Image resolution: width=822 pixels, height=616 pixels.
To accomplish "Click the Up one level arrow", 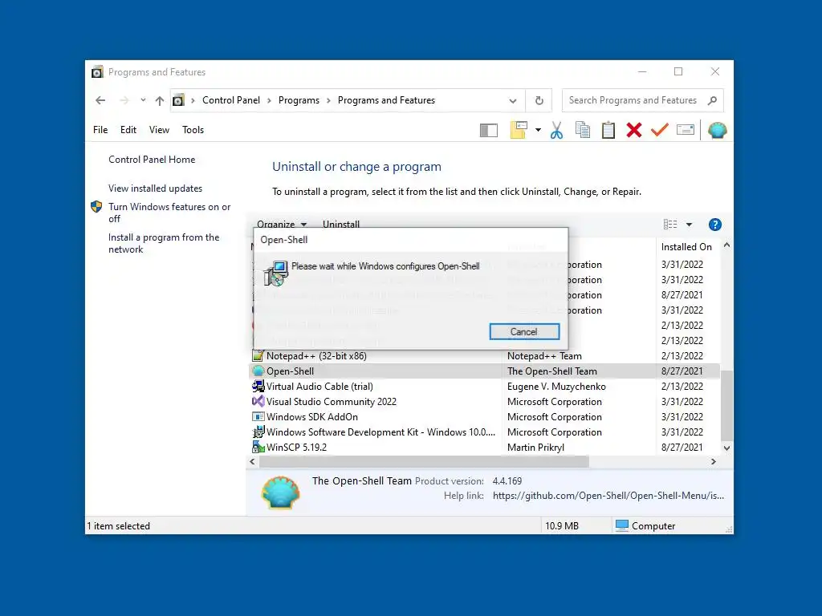I will [x=160, y=100].
